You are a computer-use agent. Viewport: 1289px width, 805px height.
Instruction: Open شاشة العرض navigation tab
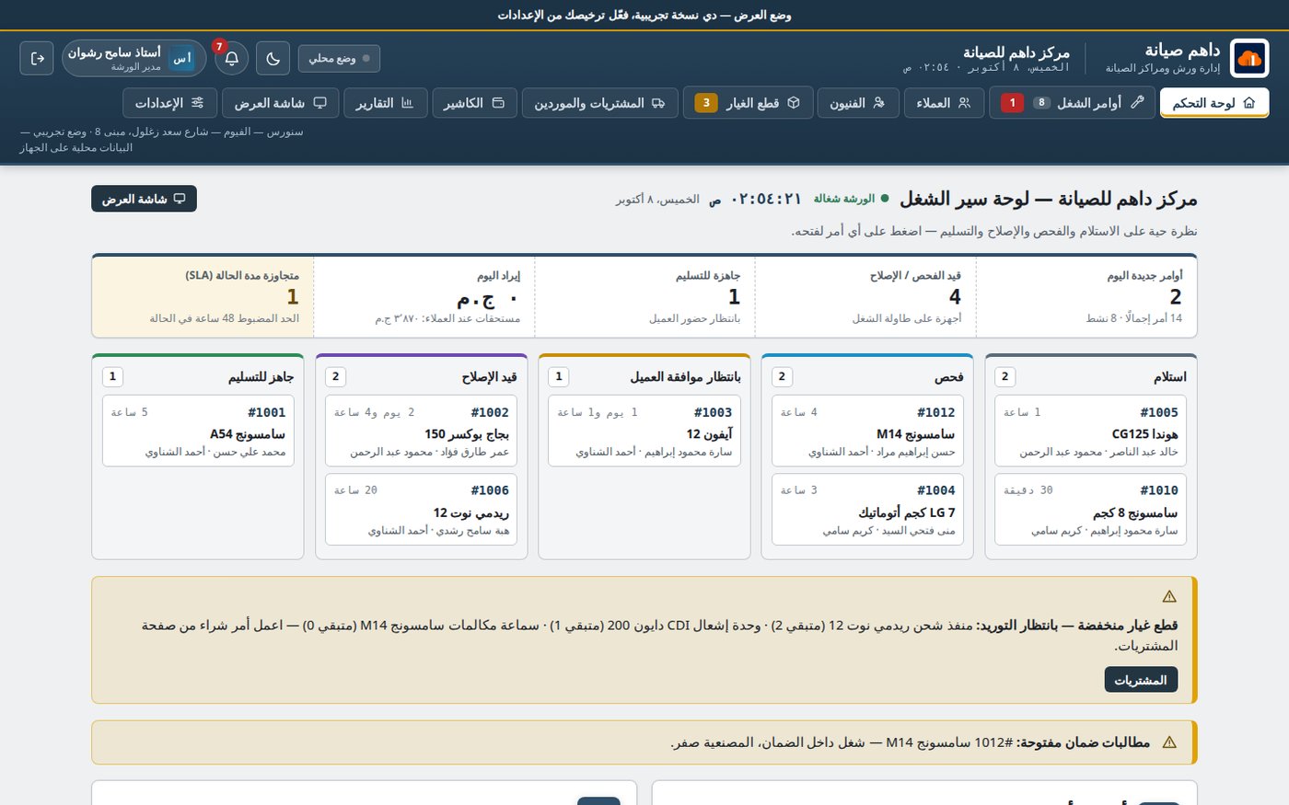pyautogui.click(x=280, y=103)
